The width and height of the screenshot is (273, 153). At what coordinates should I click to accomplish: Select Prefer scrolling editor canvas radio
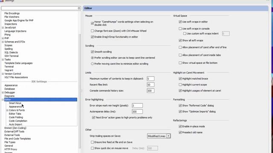(92, 58)
